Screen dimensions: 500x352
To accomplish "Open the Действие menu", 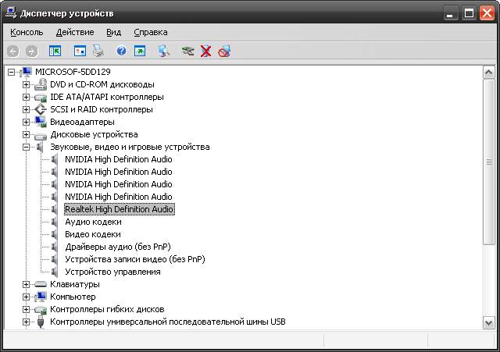I will (75, 32).
